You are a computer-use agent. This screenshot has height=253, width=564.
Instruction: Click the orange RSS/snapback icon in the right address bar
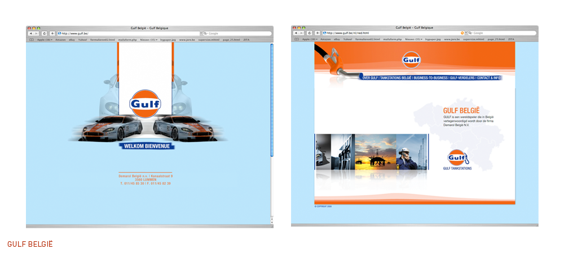(x=462, y=33)
